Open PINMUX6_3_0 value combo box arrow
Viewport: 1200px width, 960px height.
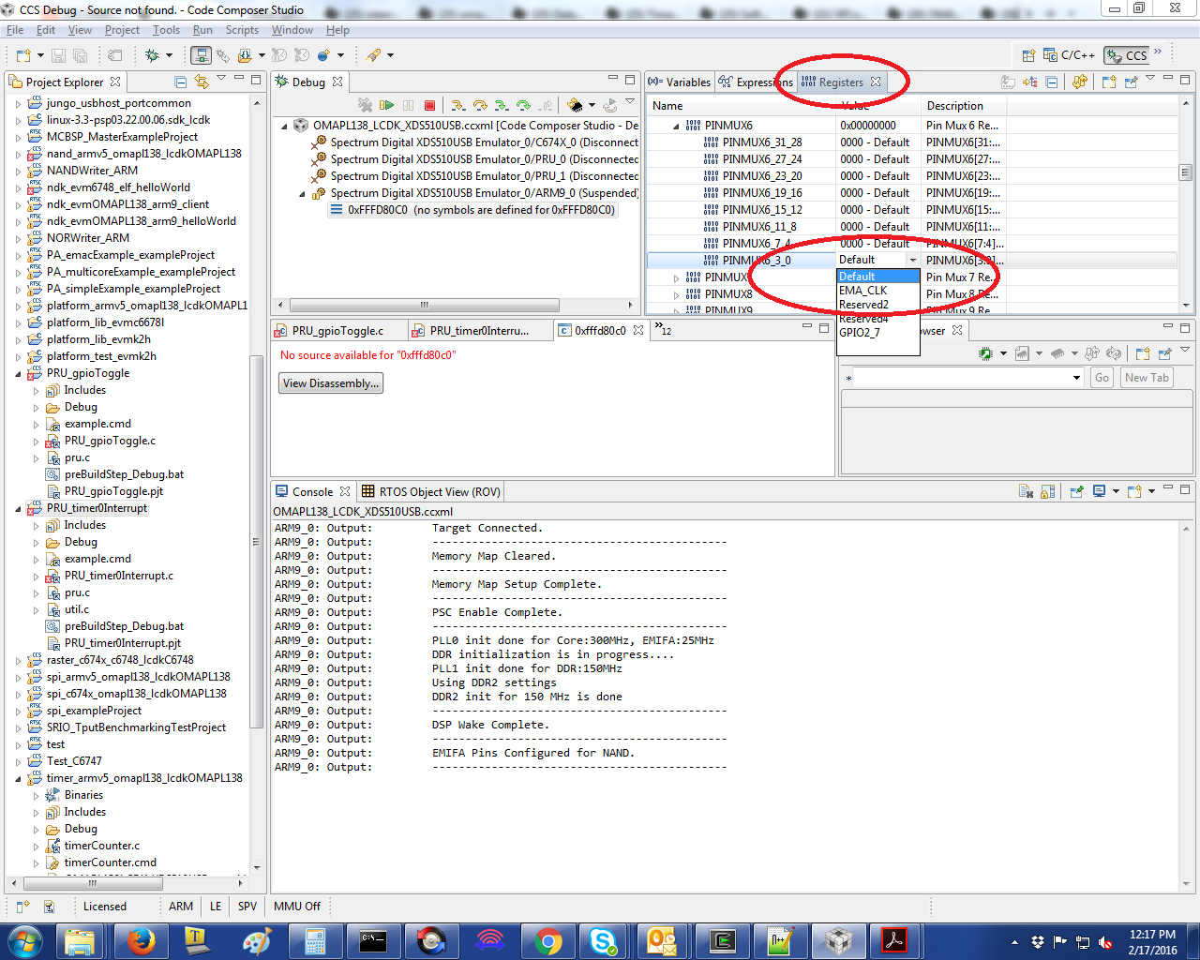pyautogui.click(x=913, y=260)
